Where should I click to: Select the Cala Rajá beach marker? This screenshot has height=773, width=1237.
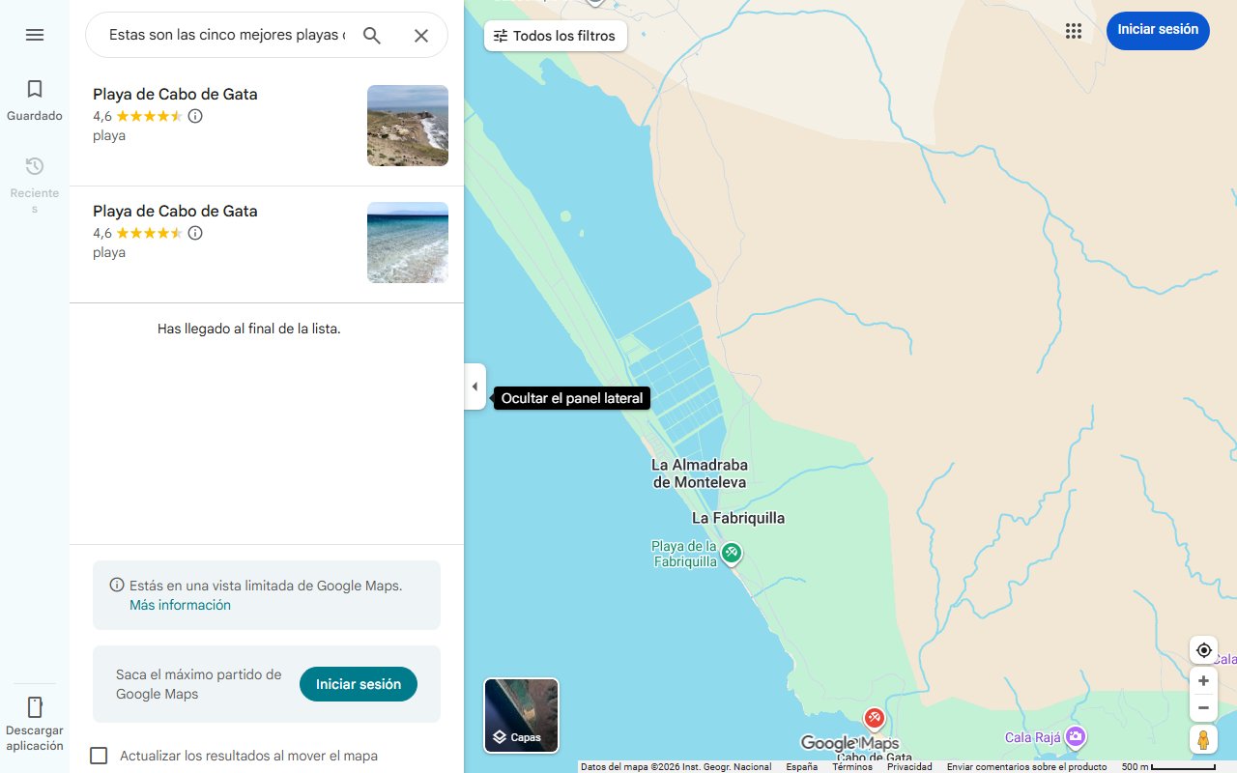(1075, 735)
